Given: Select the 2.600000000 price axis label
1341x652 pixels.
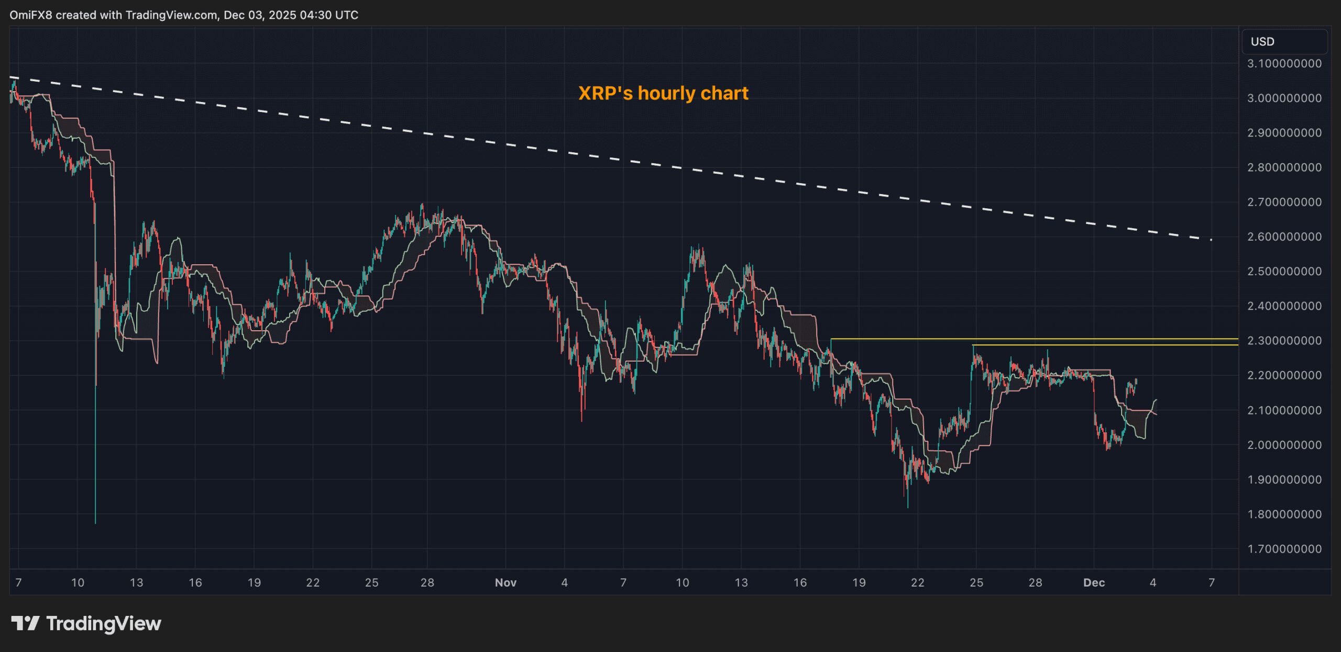Looking at the screenshot, I should click(x=1284, y=237).
